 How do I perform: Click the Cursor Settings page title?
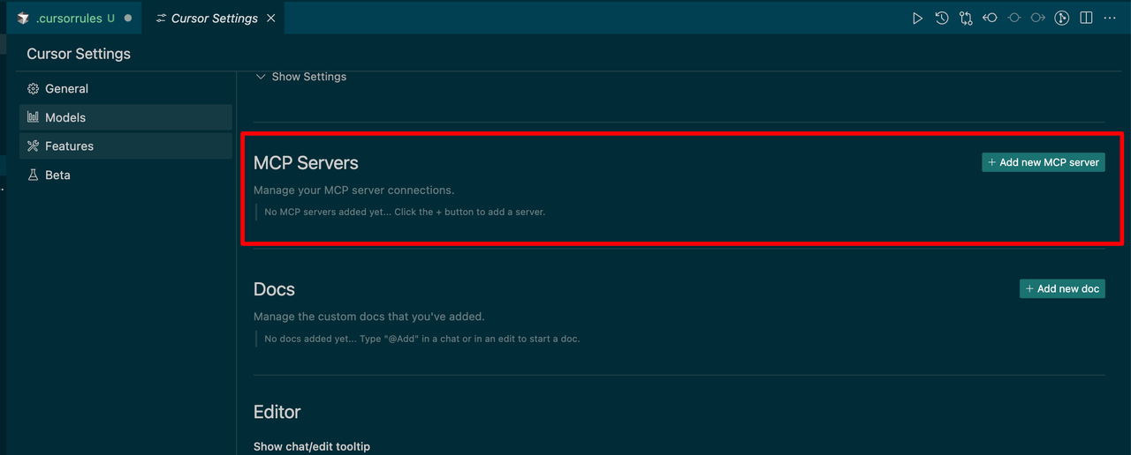pyautogui.click(x=79, y=54)
